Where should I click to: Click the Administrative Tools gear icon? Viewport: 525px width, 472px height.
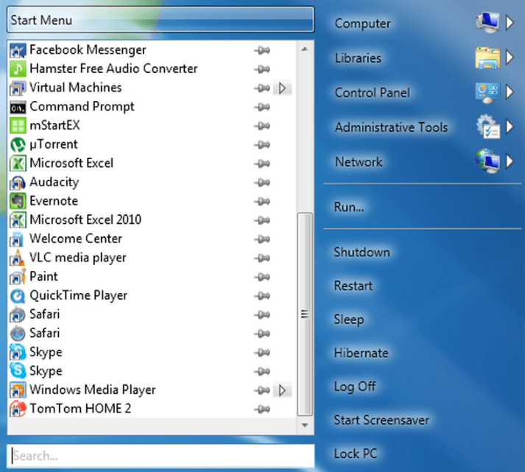coord(488,127)
